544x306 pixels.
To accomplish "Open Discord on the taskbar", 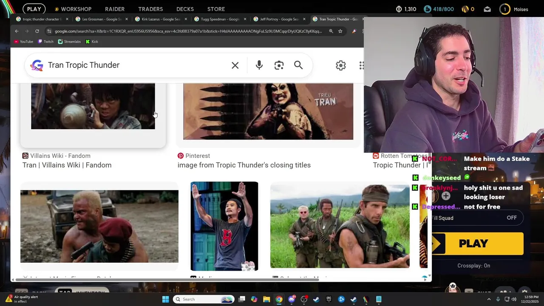I will point(292,299).
